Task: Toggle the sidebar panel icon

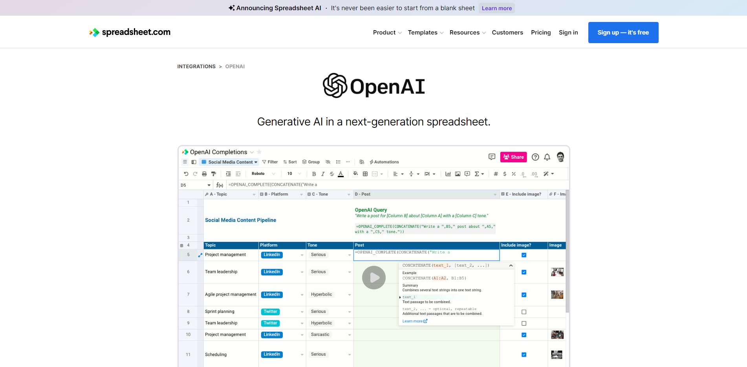Action: click(x=194, y=162)
